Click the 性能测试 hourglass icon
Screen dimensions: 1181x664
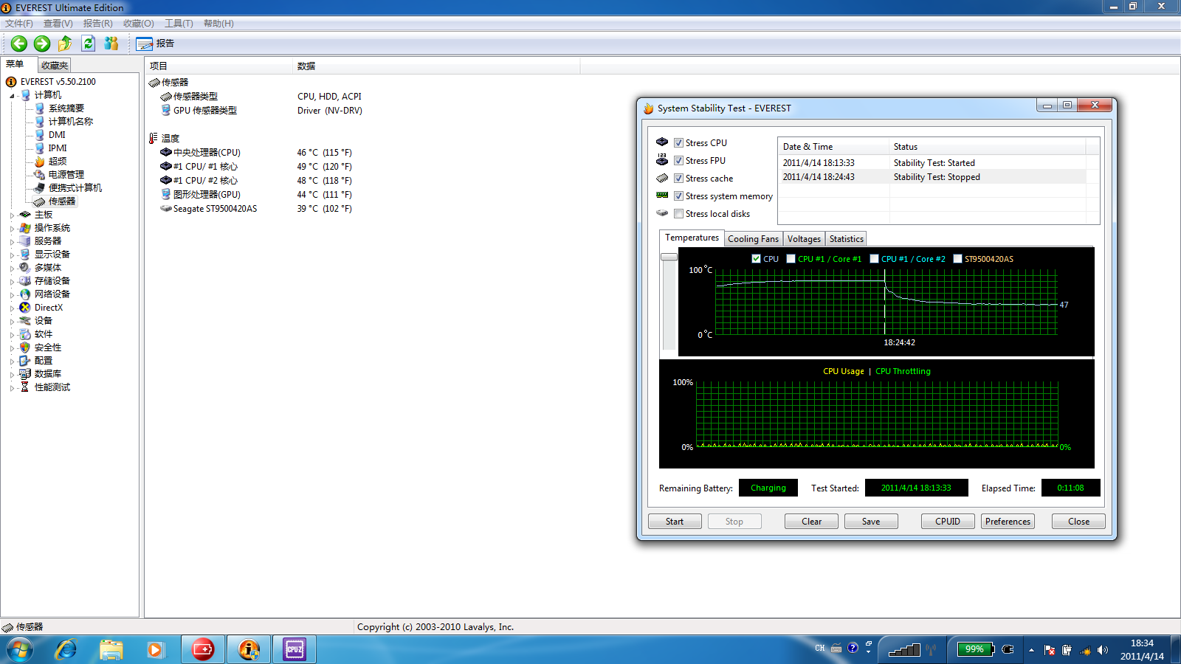[25, 387]
